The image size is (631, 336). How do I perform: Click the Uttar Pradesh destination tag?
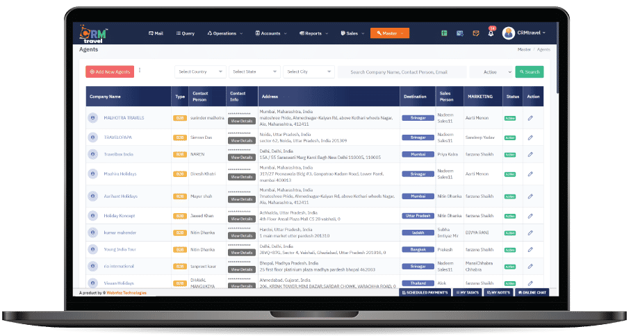click(418, 216)
